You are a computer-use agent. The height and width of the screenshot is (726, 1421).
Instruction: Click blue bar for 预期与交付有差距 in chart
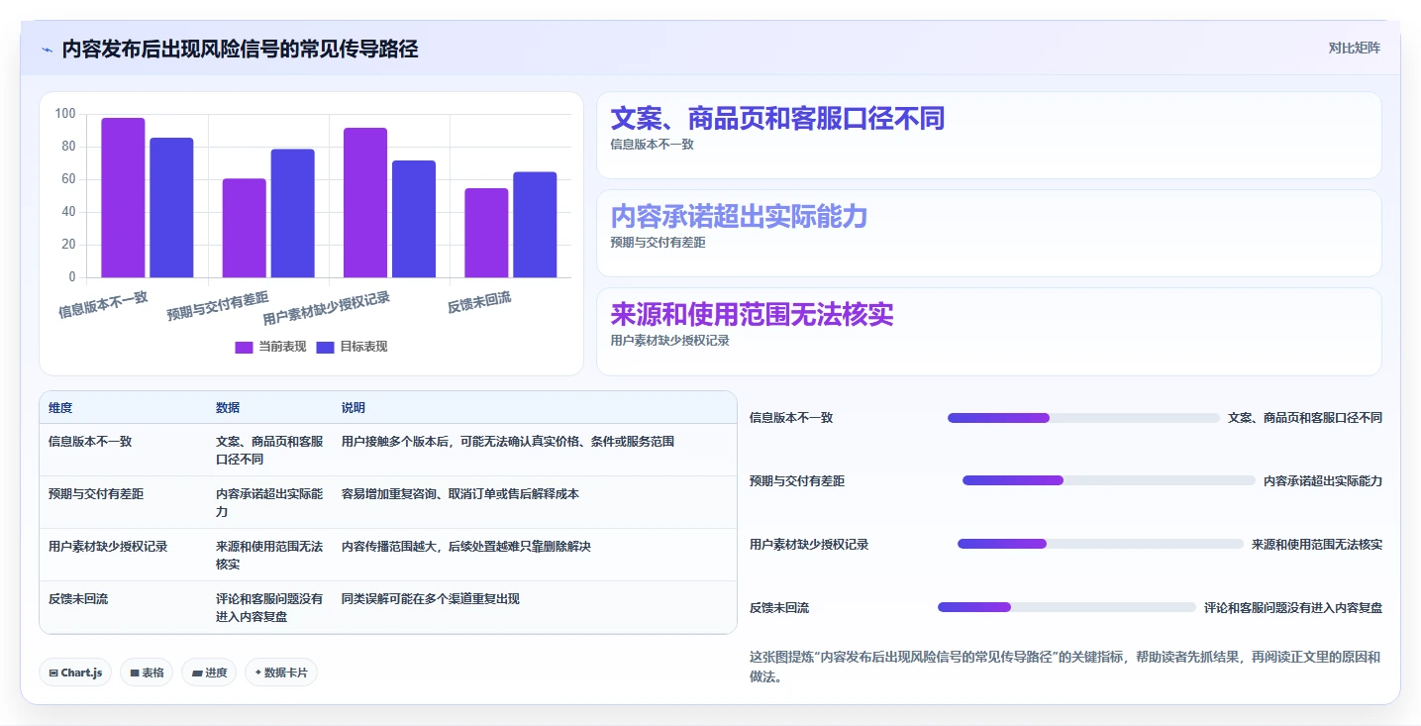[x=292, y=213]
